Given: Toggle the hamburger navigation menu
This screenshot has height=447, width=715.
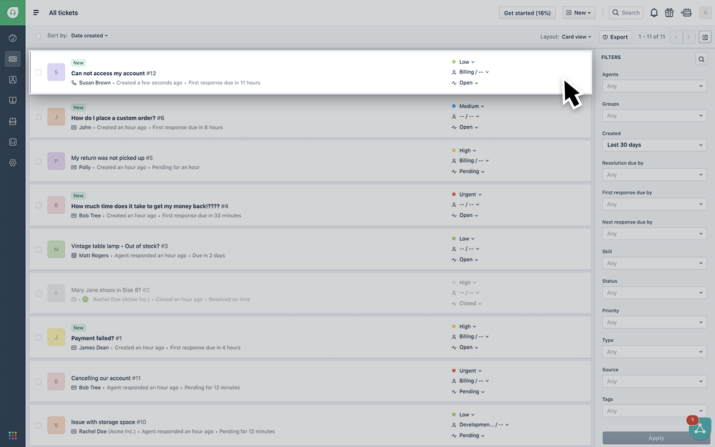Looking at the screenshot, I should [36, 13].
